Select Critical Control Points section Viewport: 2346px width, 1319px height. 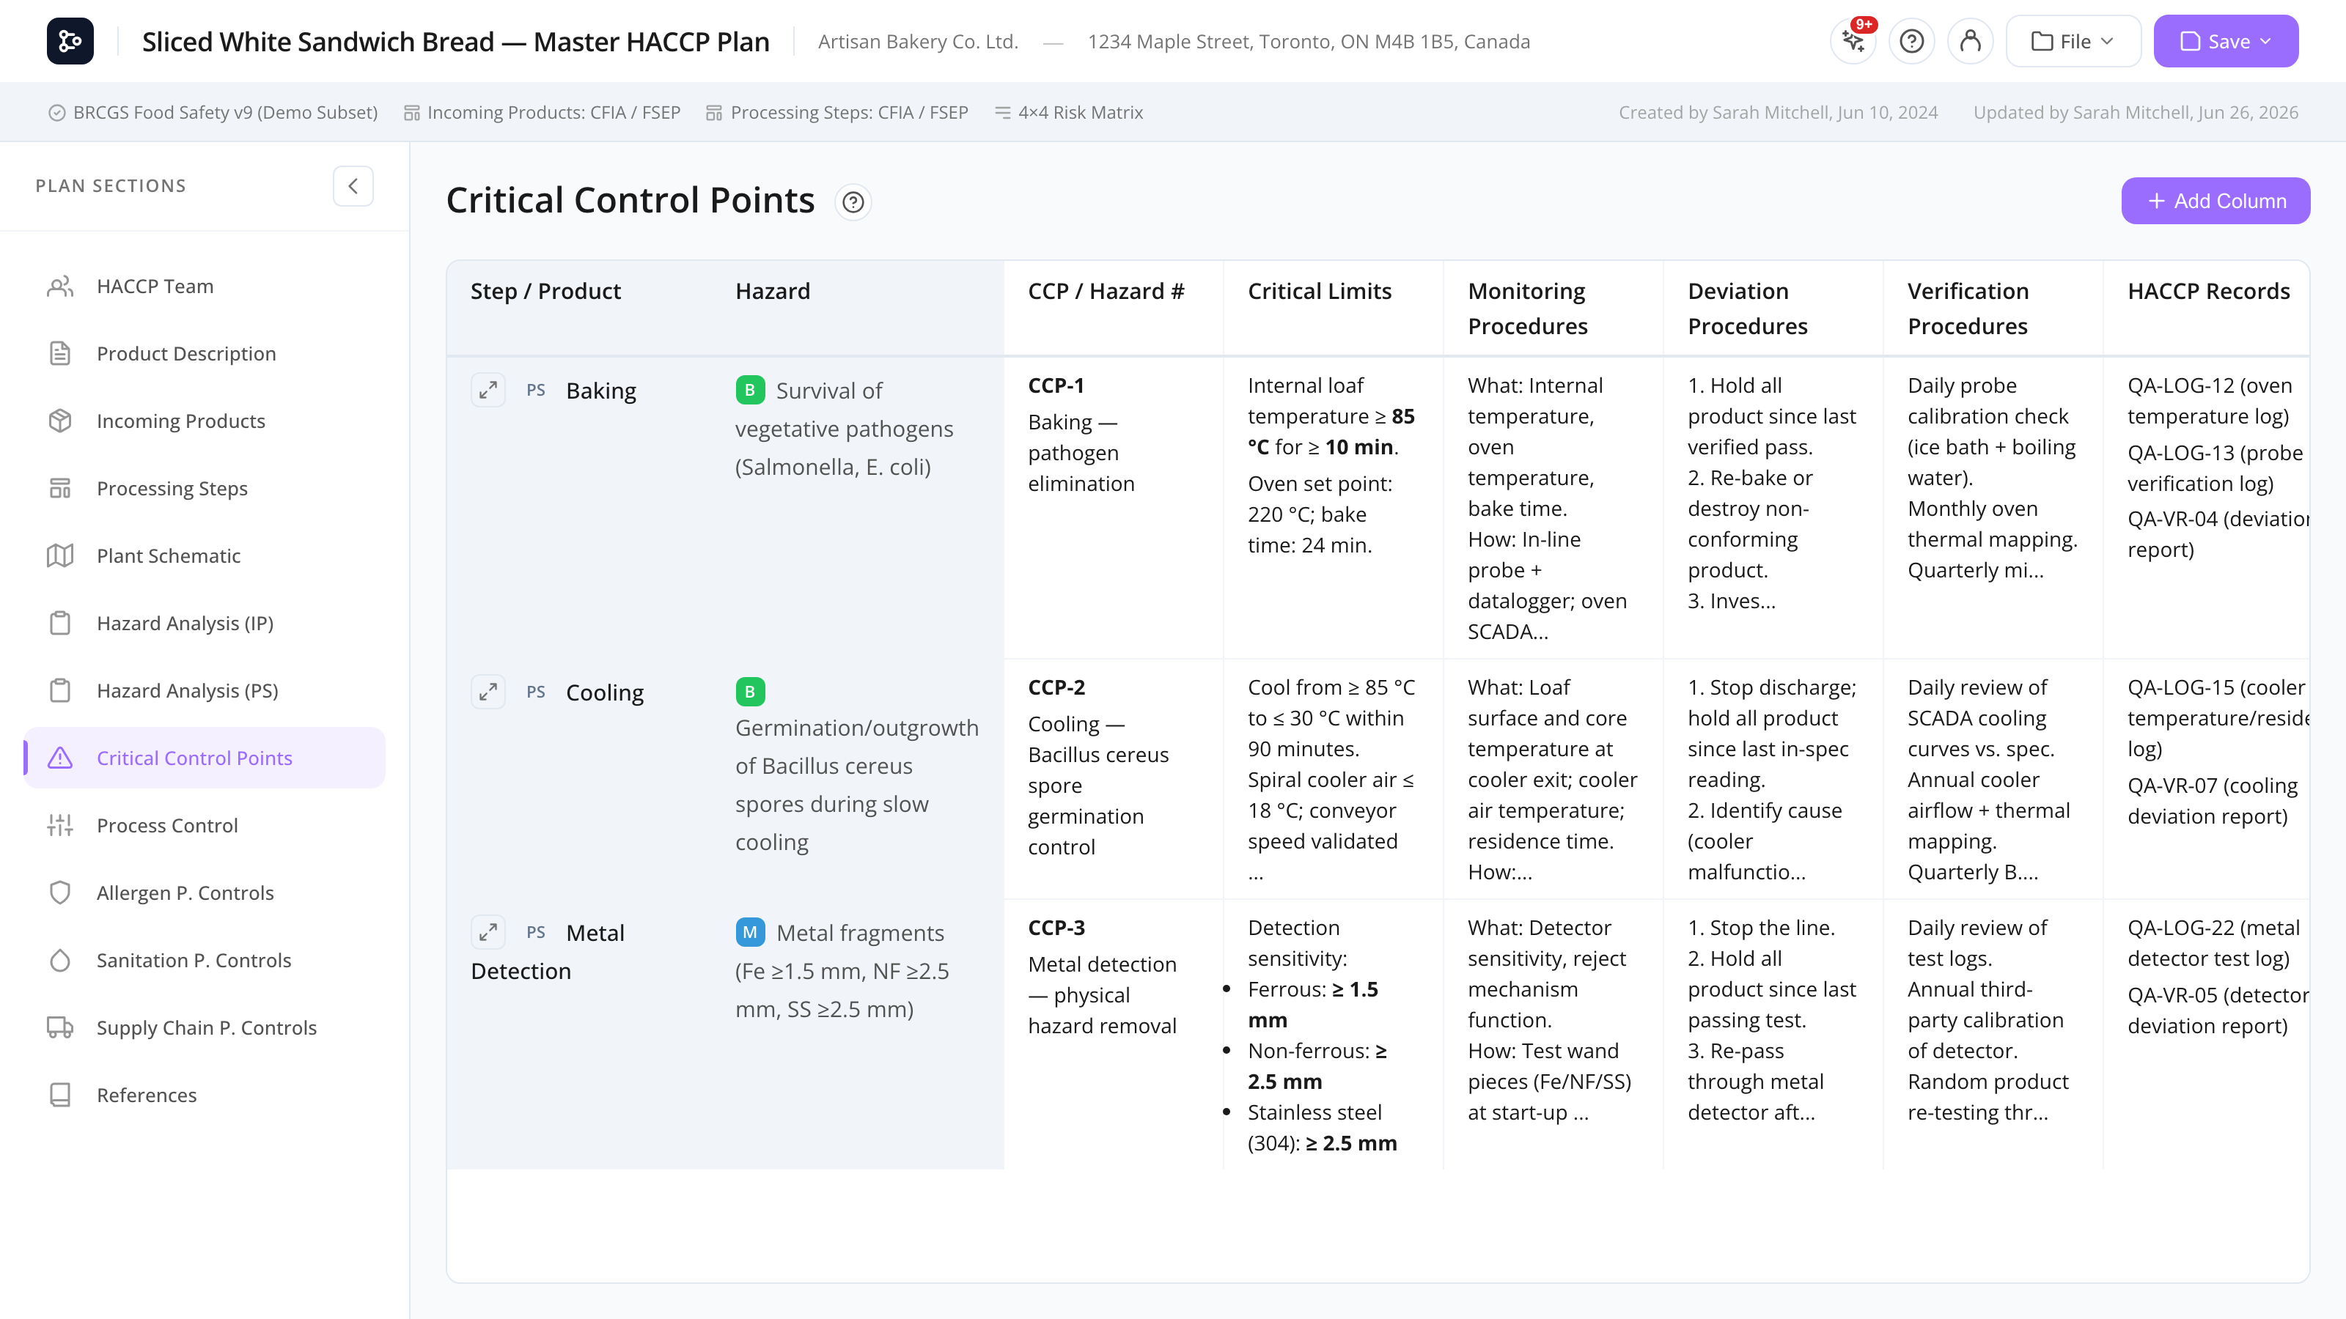[205, 758]
